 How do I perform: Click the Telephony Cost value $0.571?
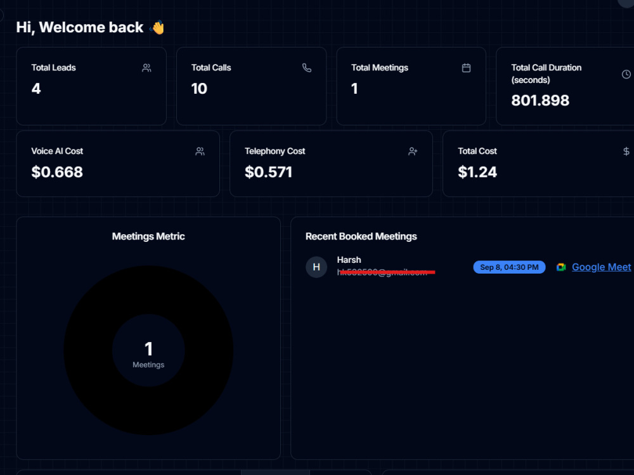click(268, 172)
